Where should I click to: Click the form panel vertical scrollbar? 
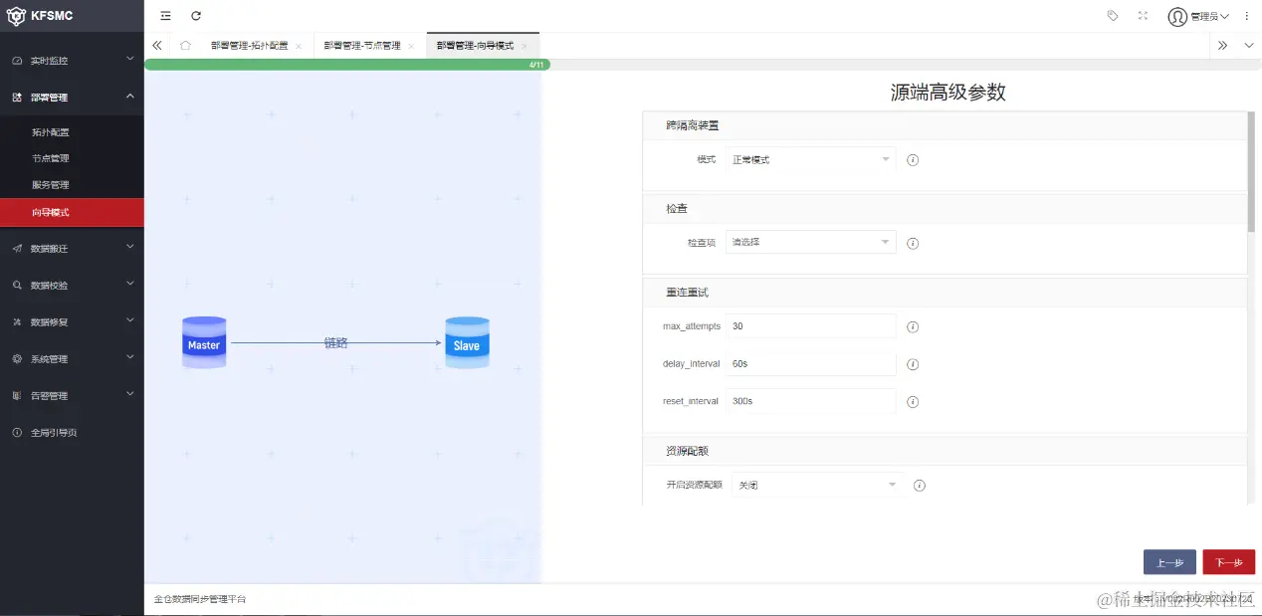tap(1251, 171)
